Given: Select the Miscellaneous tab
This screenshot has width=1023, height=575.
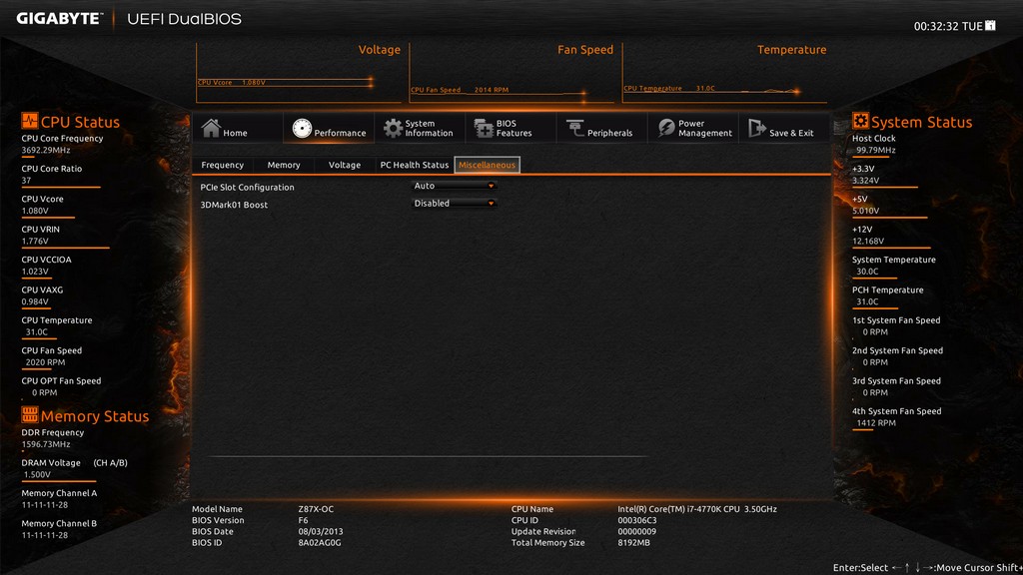Looking at the screenshot, I should [x=487, y=165].
